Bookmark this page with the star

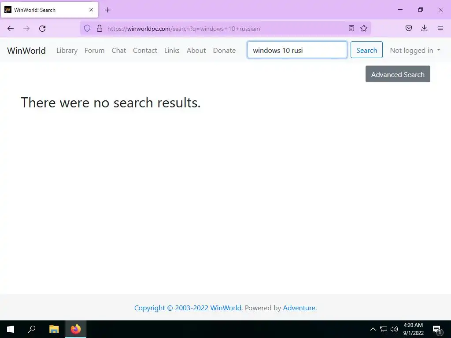click(x=364, y=28)
